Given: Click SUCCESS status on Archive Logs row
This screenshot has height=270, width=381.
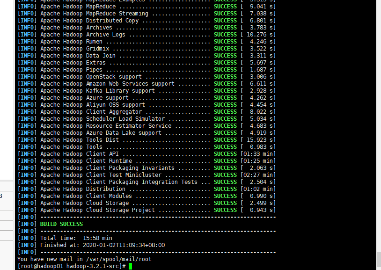Looking at the screenshot, I should 225,35.
